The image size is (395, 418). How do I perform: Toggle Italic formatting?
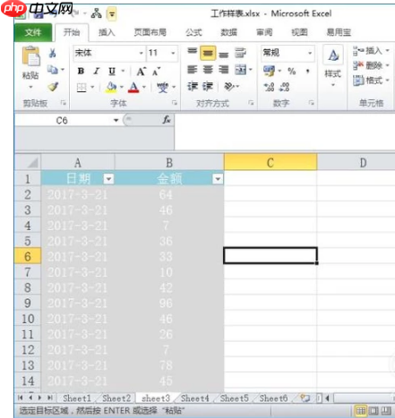(96, 71)
